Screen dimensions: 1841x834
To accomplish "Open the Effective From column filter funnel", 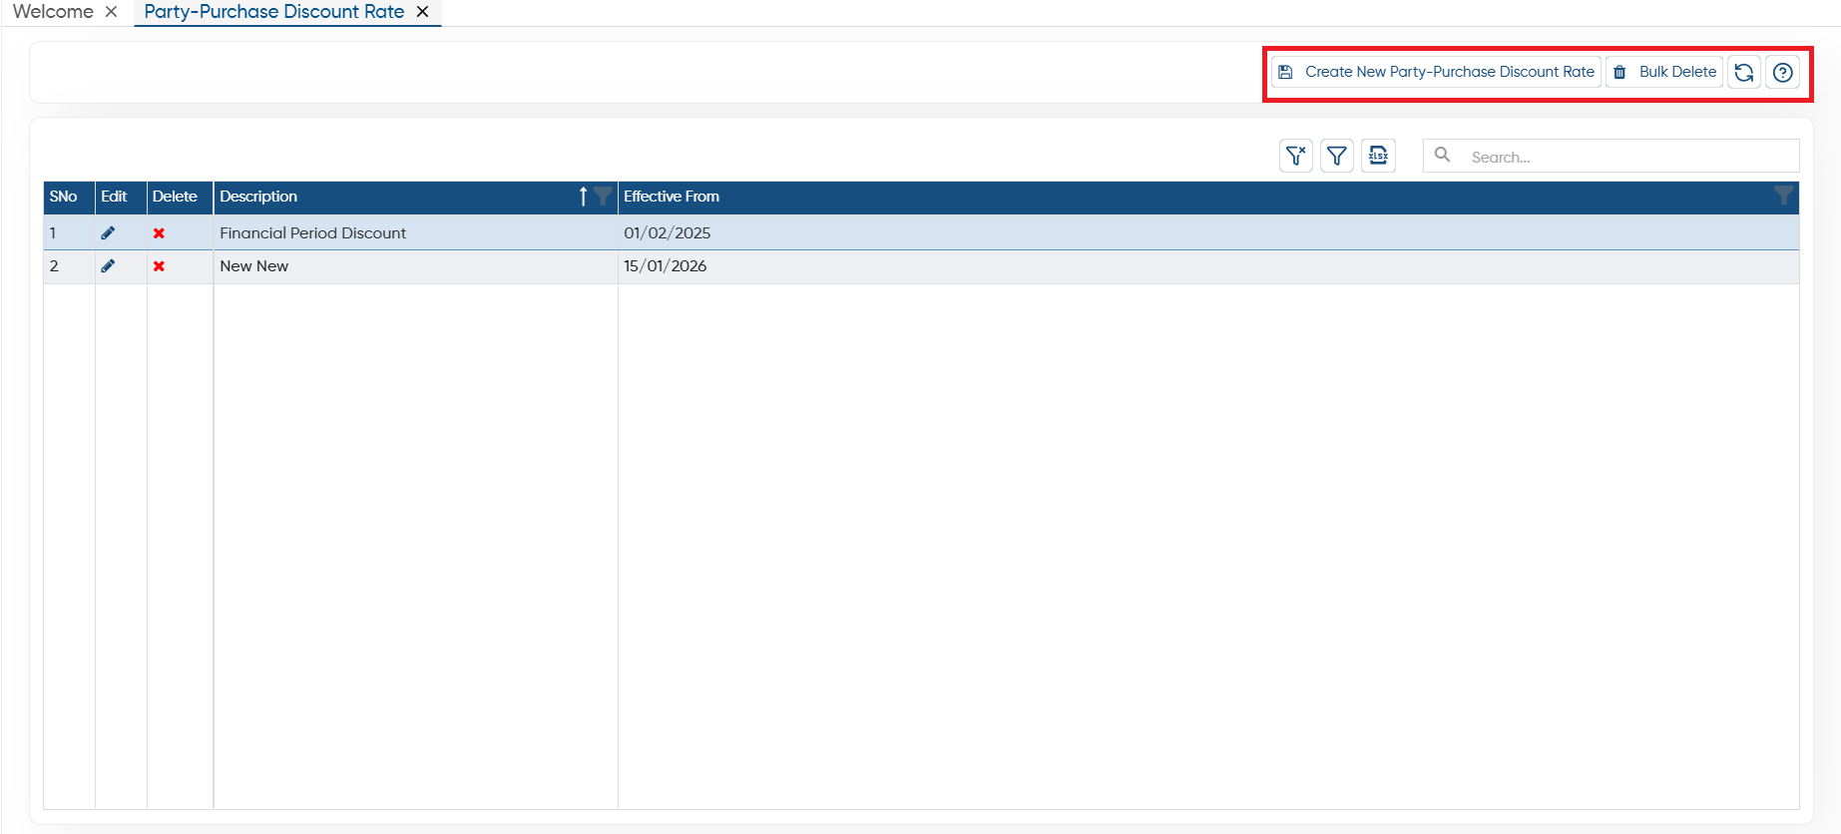I will (1783, 196).
